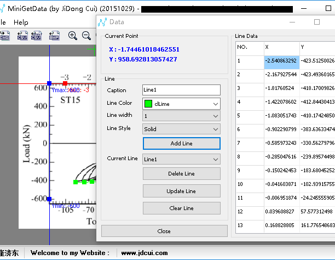Select the highlighted X cell in row 1

281,60
